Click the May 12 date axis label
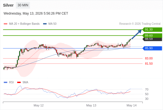 39,105
